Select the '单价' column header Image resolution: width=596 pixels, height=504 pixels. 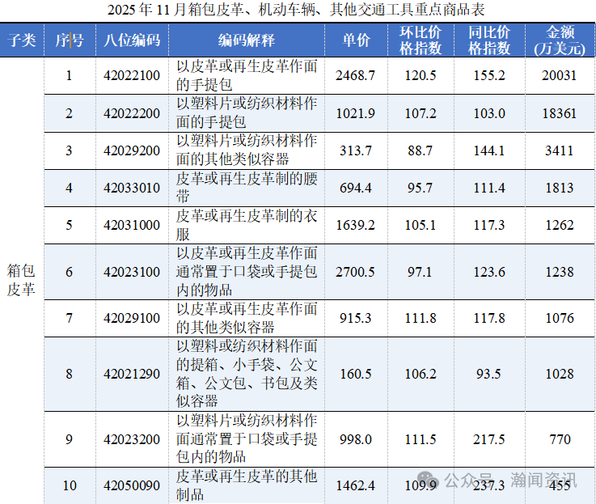pyautogui.click(x=356, y=40)
